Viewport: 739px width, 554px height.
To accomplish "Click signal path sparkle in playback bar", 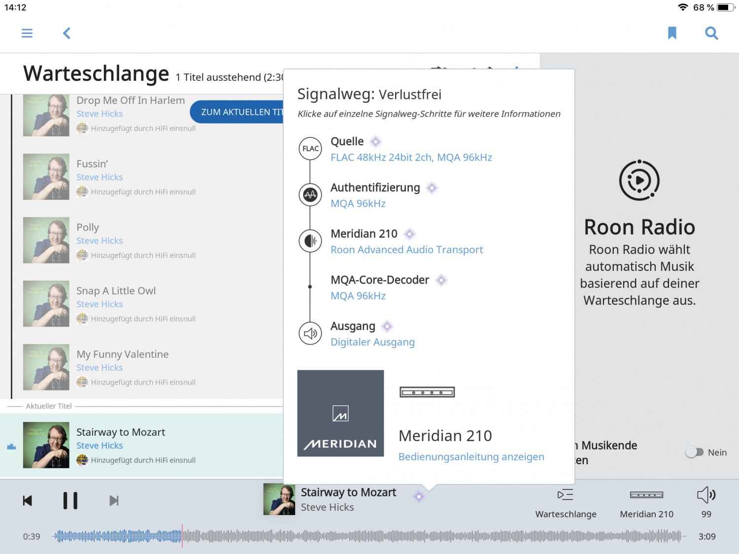I will pyautogui.click(x=419, y=496).
